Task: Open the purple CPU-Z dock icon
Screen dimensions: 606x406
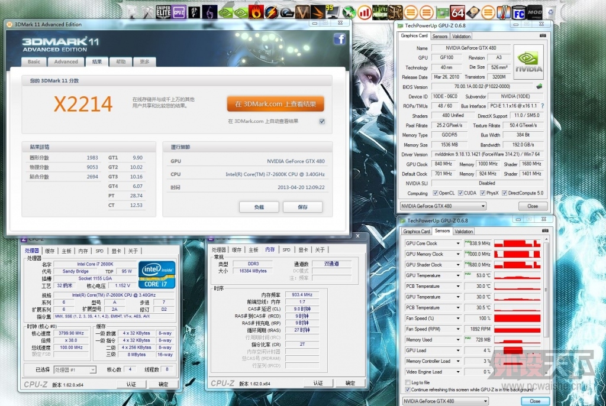Action: [179, 12]
